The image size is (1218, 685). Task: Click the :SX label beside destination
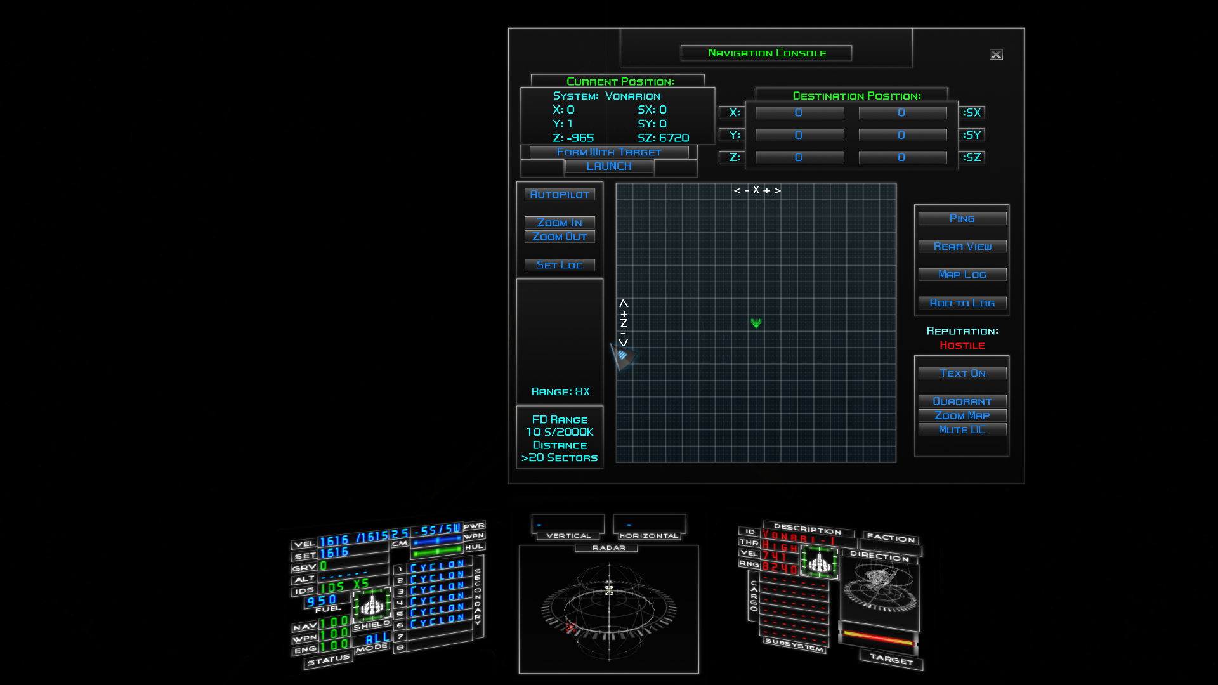pos(972,113)
